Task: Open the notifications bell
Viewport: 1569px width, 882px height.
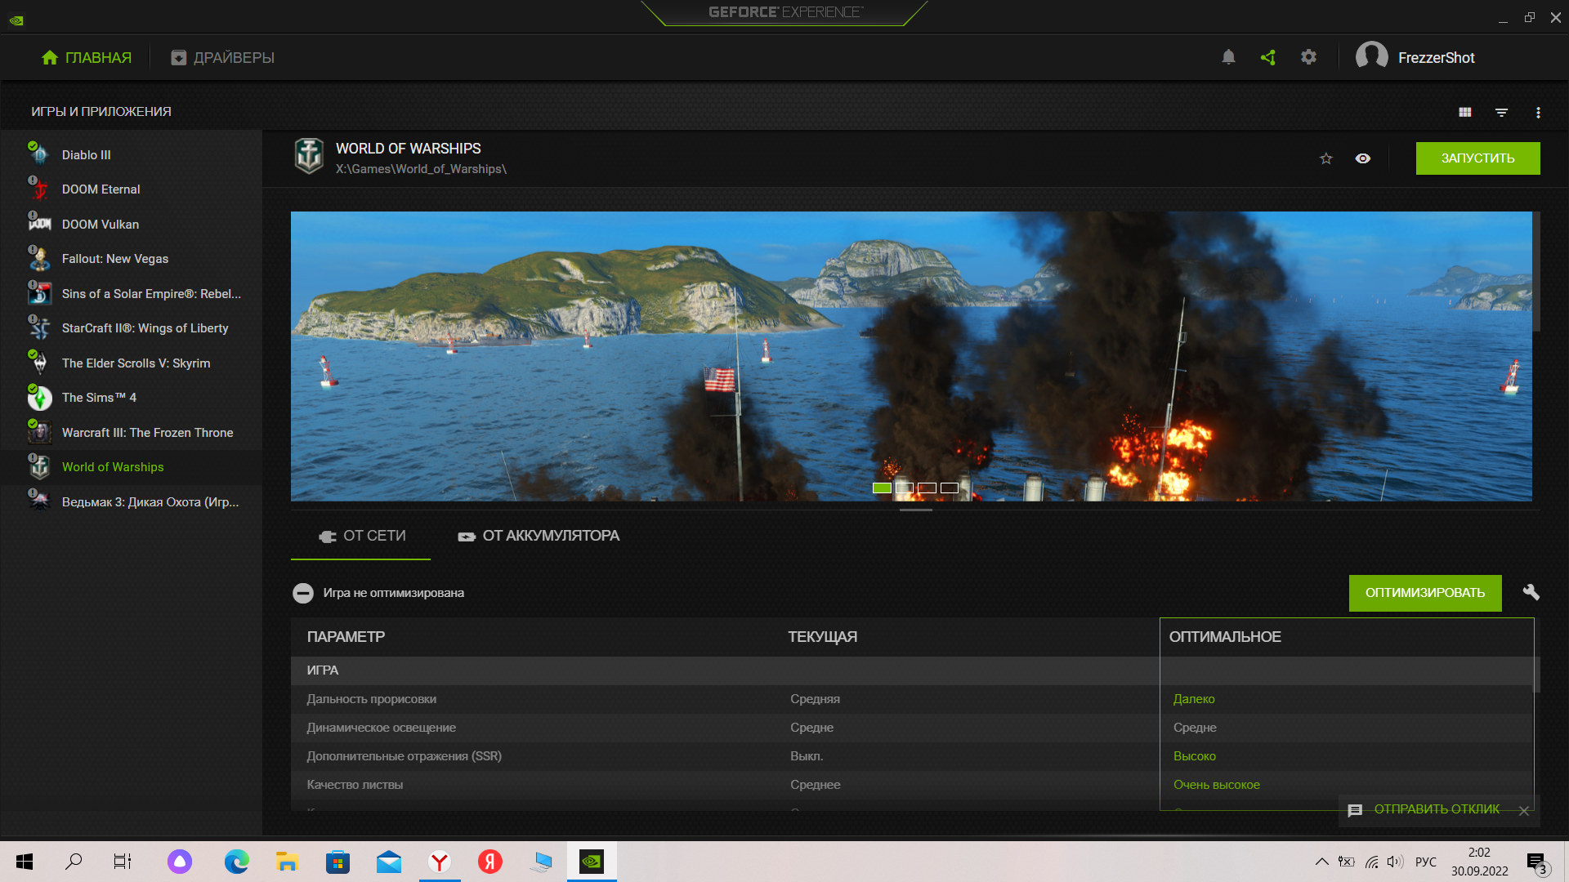Action: click(1228, 57)
